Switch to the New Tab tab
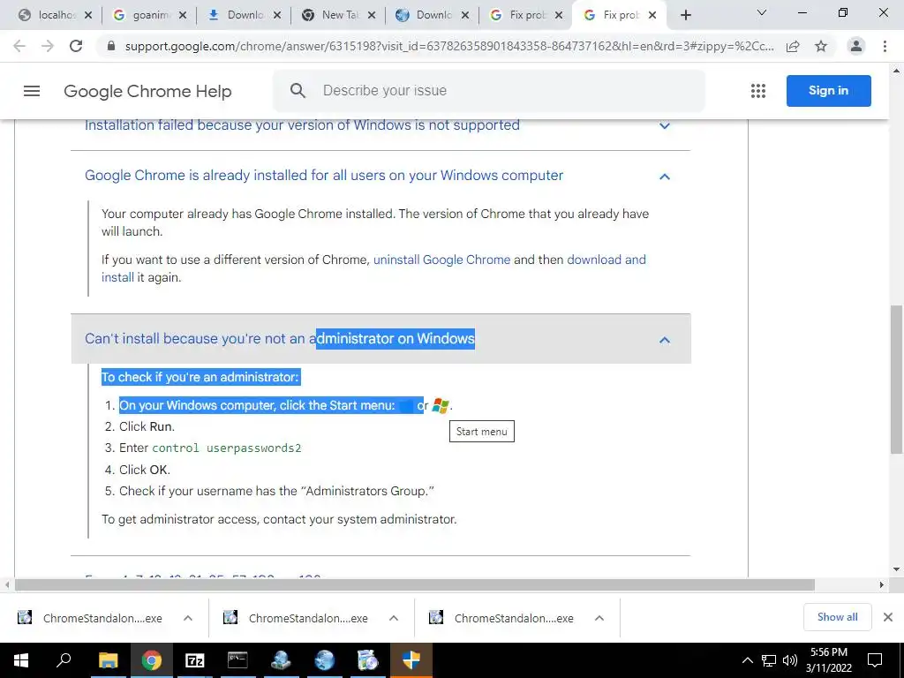 click(x=340, y=15)
